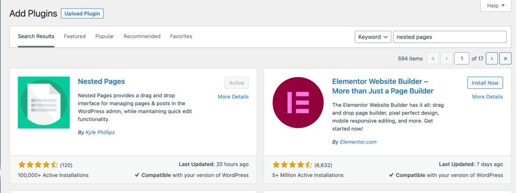
Task: Open the Keyword search type dropdown
Action: pos(373,37)
